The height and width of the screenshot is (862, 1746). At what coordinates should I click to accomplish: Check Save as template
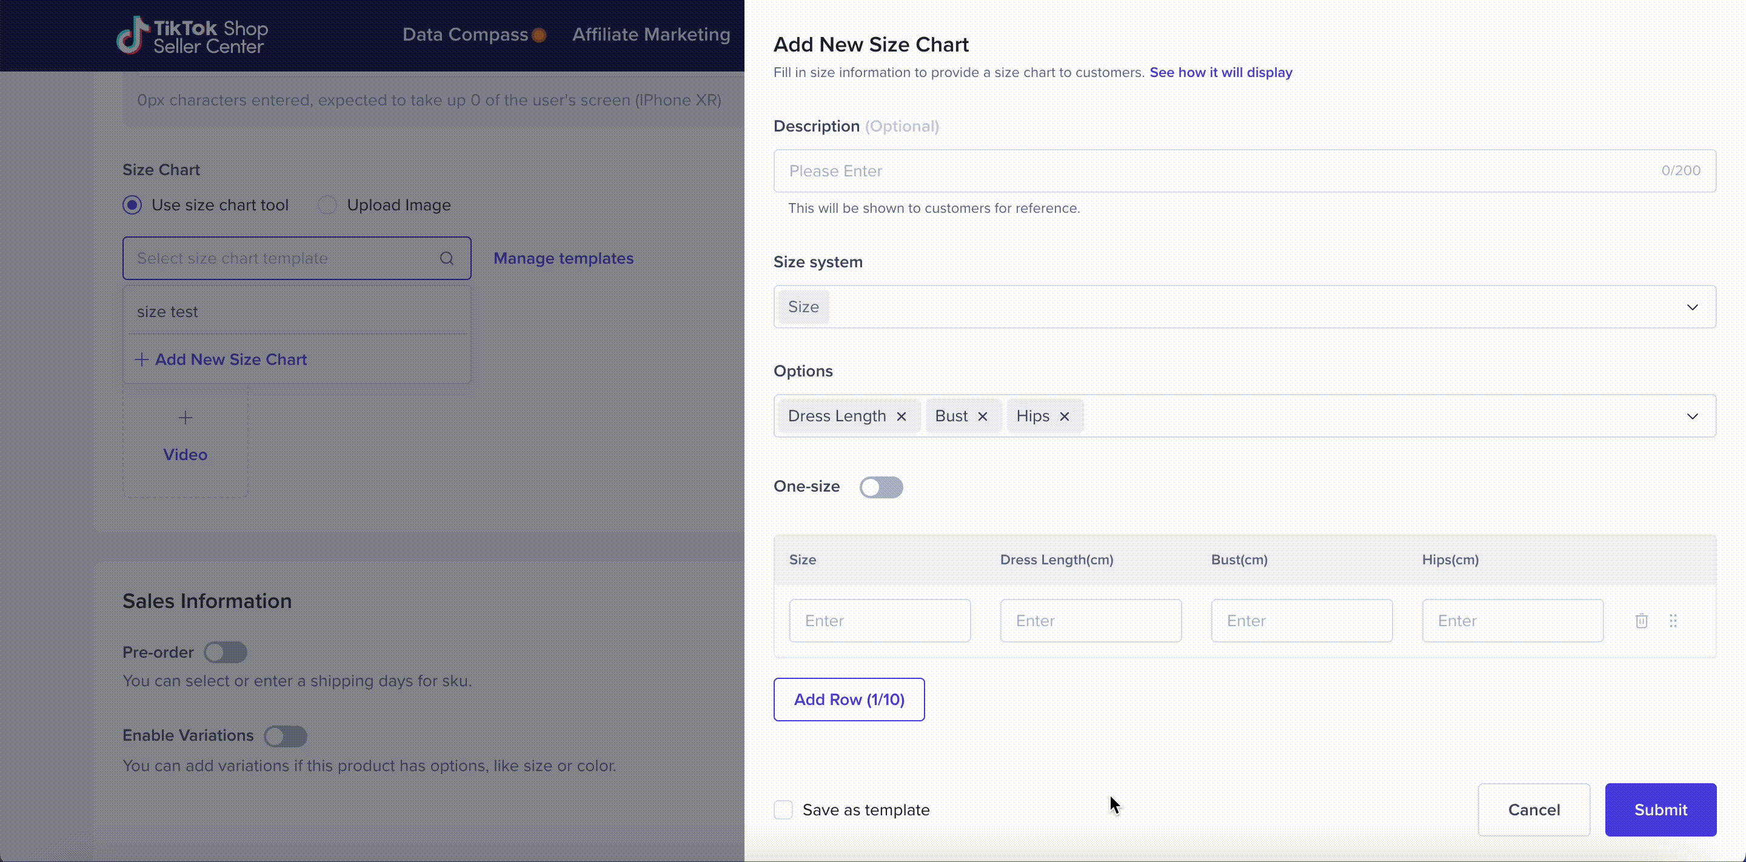click(783, 810)
